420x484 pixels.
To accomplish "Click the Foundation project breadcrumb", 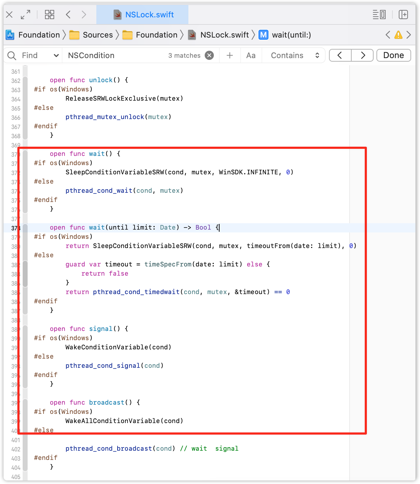I will tap(39, 35).
